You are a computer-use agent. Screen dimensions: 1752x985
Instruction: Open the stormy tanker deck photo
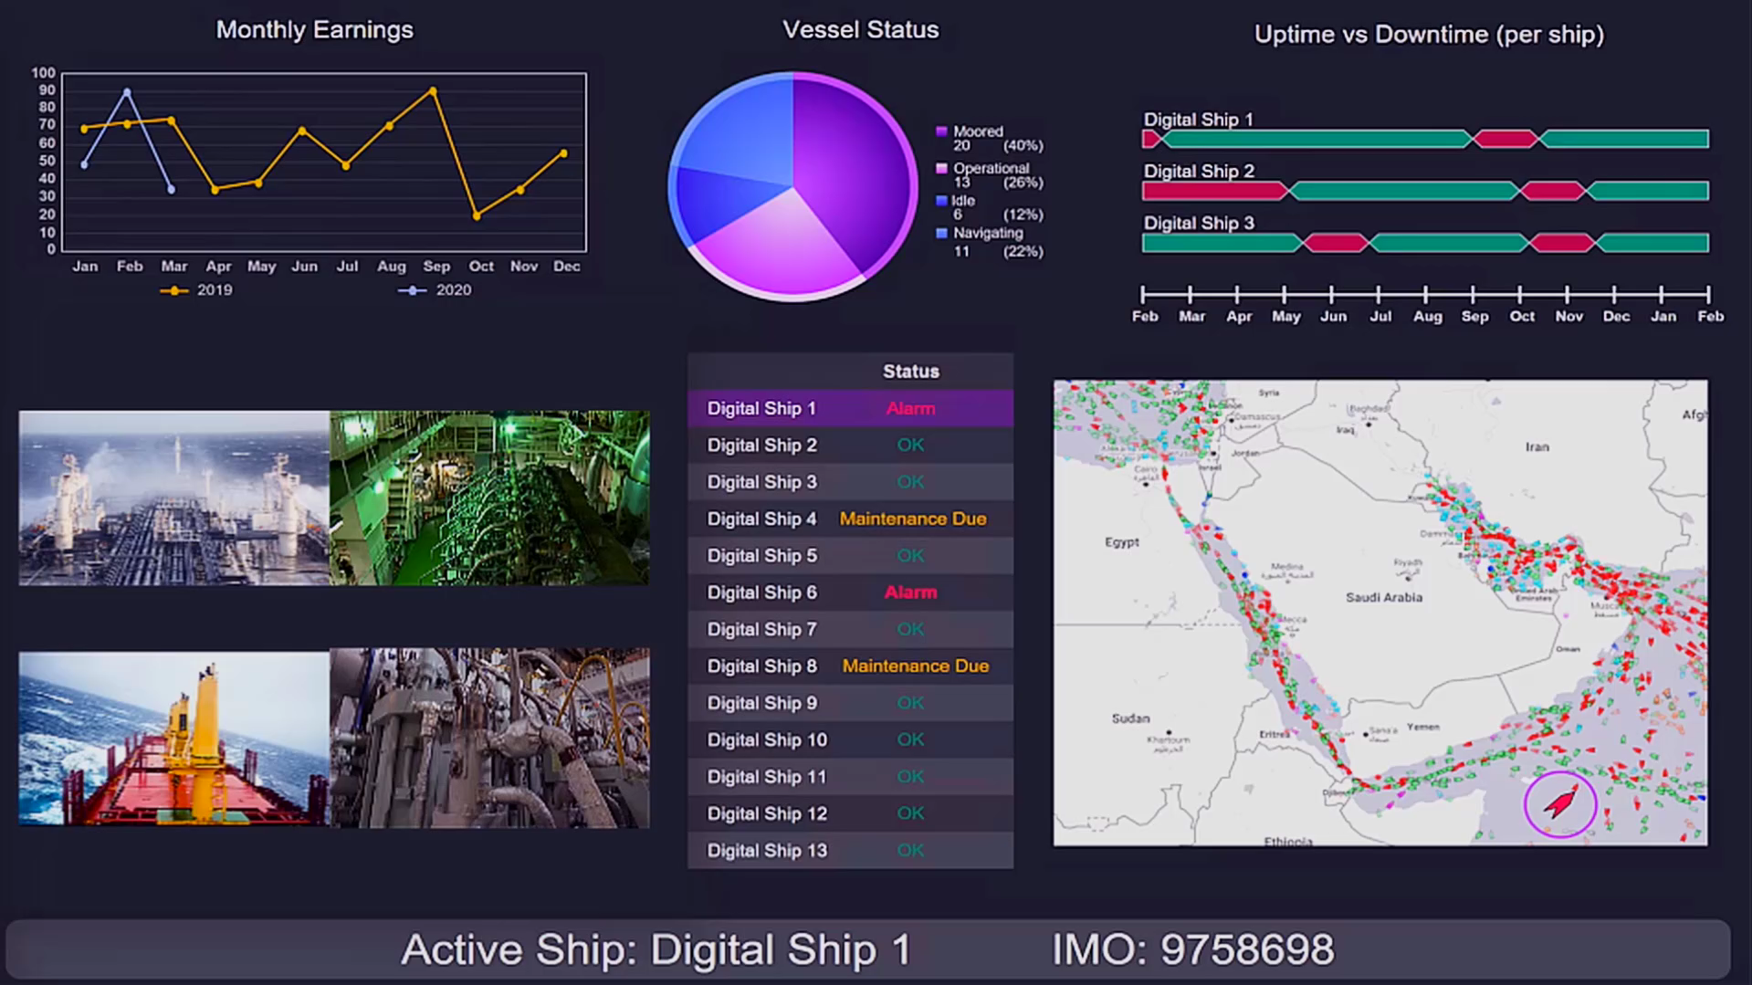pyautogui.click(x=173, y=498)
